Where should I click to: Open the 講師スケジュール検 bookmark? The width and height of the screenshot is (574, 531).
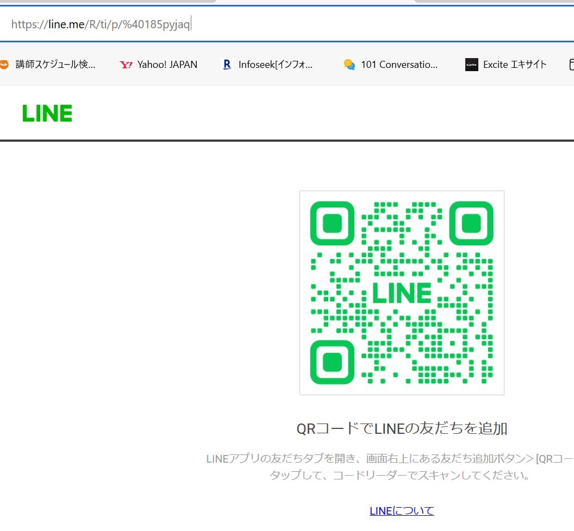pos(48,65)
